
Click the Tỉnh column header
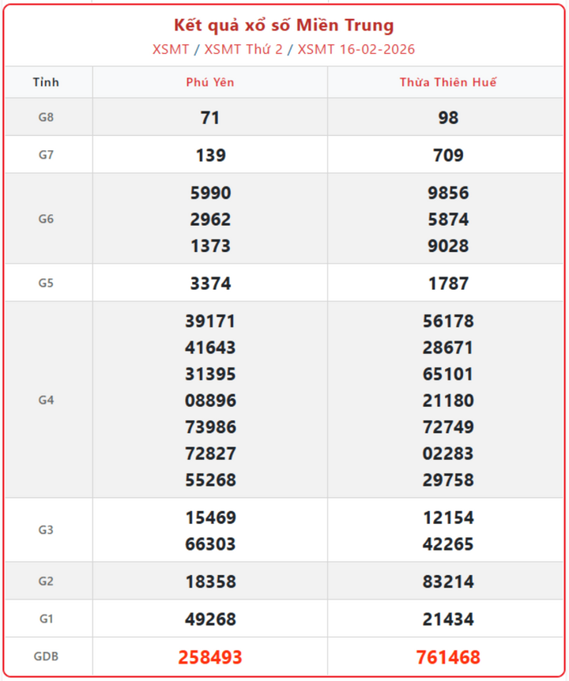pos(46,82)
